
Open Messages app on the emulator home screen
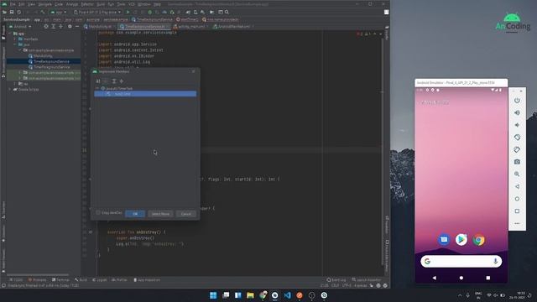pos(444,240)
